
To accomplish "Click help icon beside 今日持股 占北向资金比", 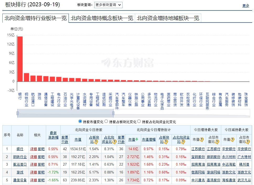I will click(113, 142).
